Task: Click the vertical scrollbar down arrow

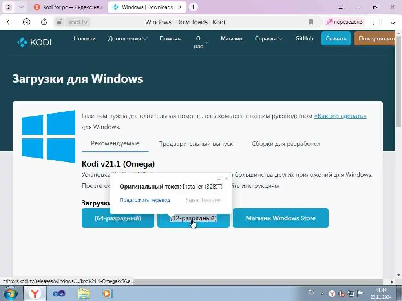Action: pyautogui.click(x=399, y=275)
